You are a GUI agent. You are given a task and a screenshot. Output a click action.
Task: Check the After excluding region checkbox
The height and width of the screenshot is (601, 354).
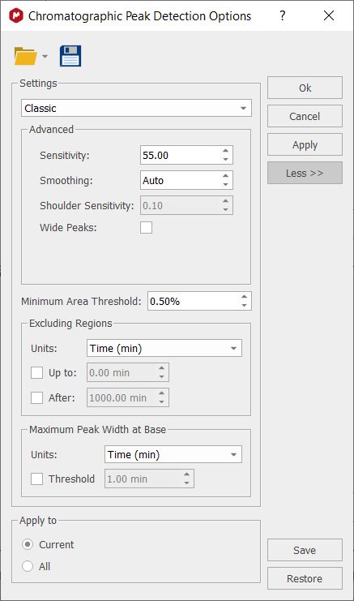click(x=36, y=397)
